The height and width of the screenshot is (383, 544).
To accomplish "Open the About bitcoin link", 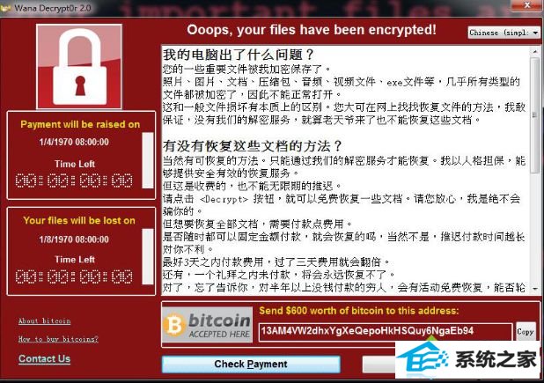I will [44, 320].
